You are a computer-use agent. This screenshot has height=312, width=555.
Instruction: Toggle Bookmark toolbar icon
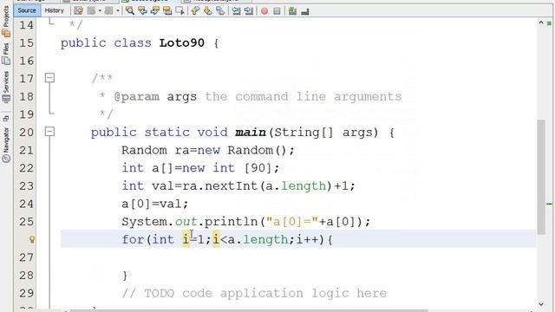click(x=220, y=11)
